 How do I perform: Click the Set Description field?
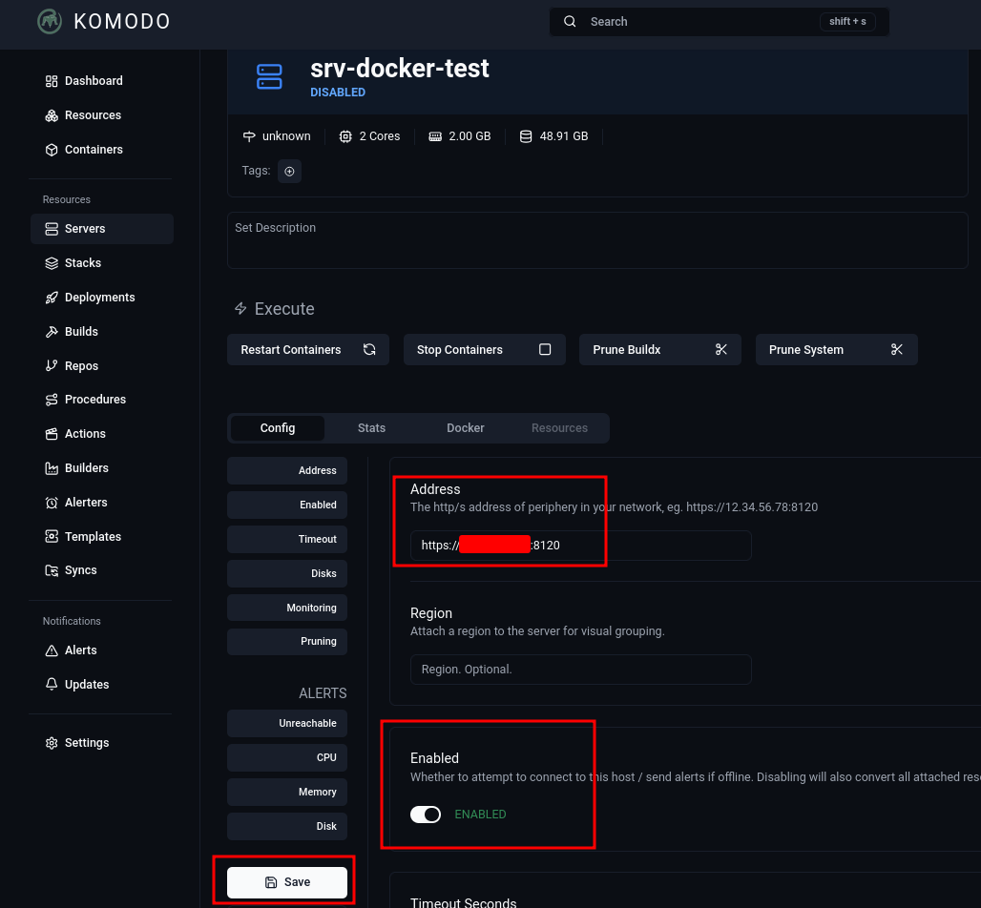[597, 240]
